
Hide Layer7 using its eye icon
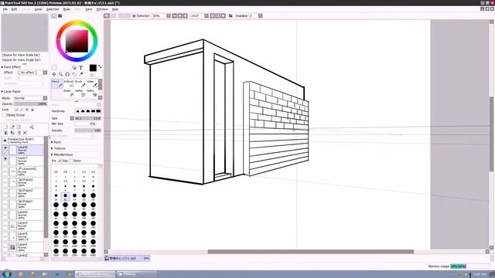click(5, 159)
